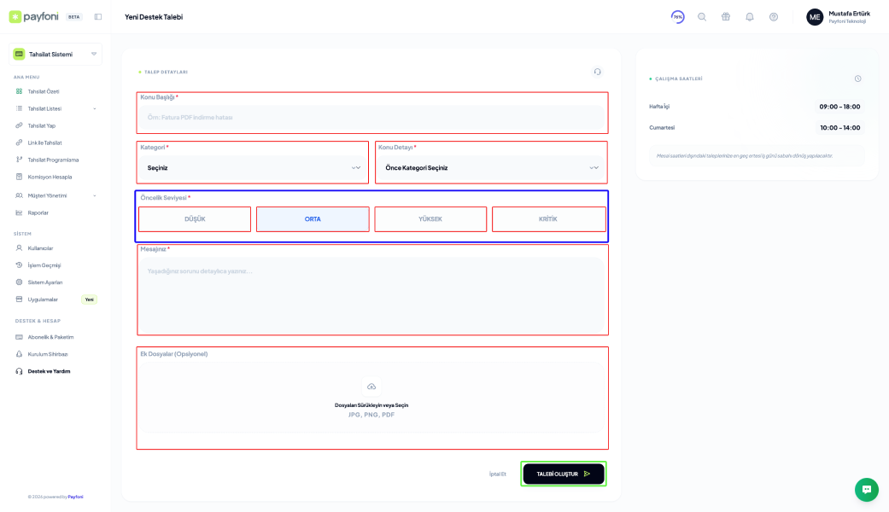Open the Kategori dropdown
The width and height of the screenshot is (889, 512).
253,168
